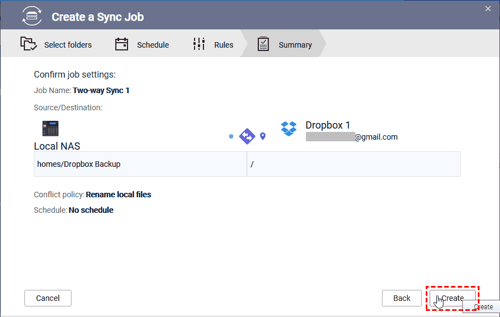Image resolution: width=500 pixels, height=317 pixels.
Task: Go to the Schedule step tab label
Action: pyautogui.click(x=153, y=45)
